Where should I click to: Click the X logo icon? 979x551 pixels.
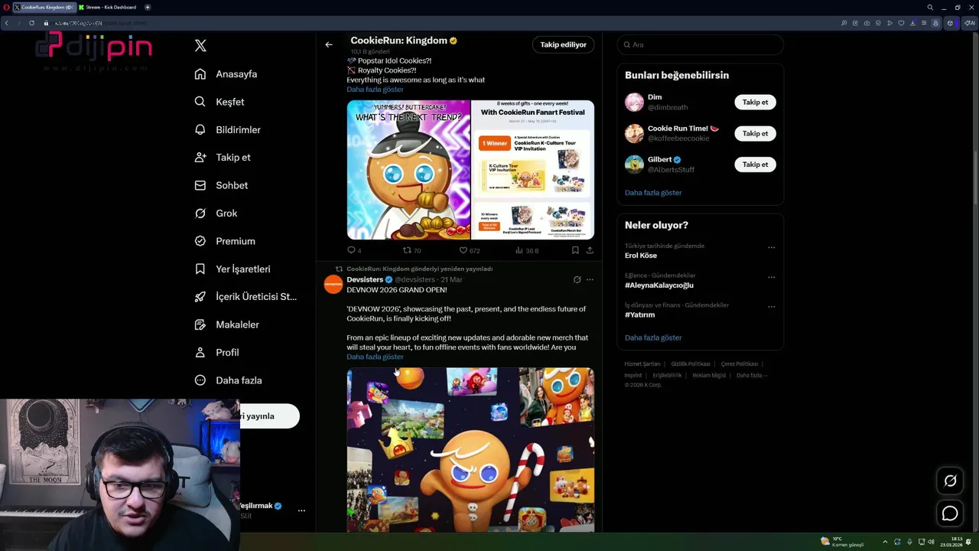click(200, 46)
